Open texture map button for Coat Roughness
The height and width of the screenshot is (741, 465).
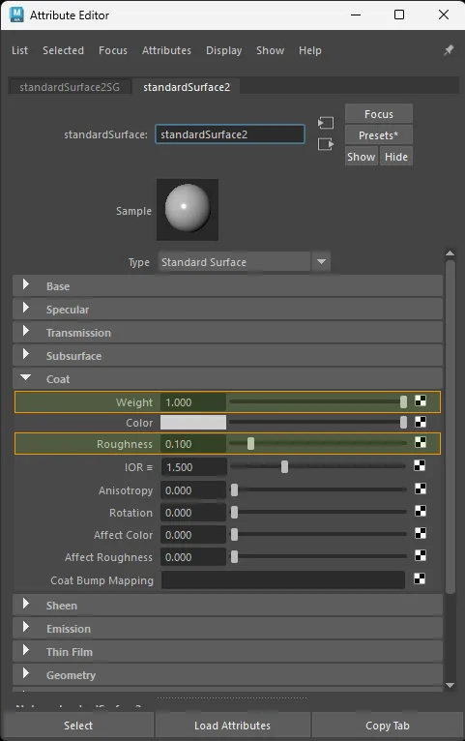click(421, 442)
